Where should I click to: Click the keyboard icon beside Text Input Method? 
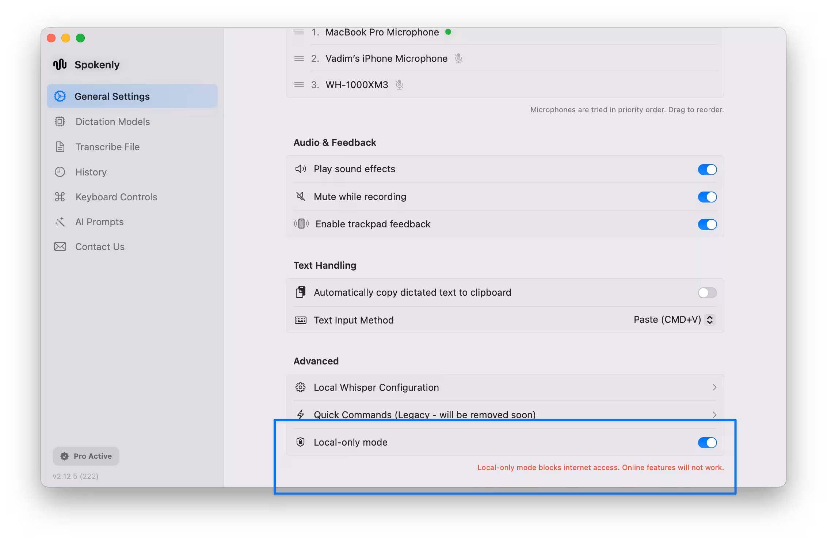click(x=301, y=320)
